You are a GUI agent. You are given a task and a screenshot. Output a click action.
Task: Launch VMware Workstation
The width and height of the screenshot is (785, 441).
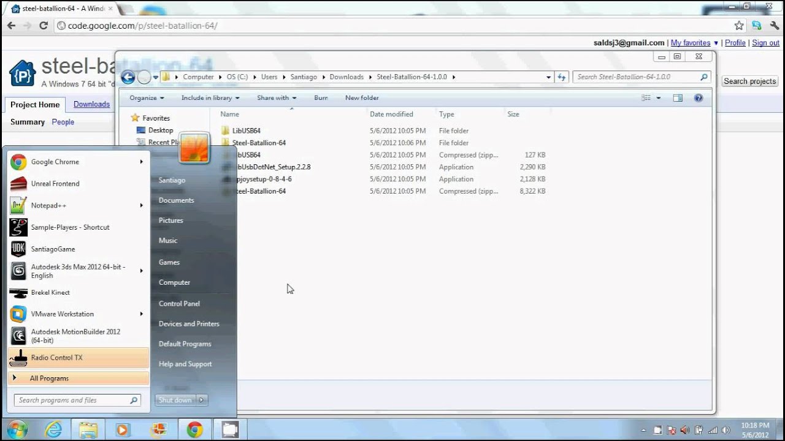click(78, 314)
